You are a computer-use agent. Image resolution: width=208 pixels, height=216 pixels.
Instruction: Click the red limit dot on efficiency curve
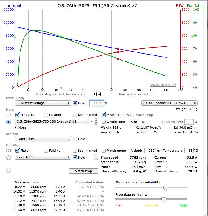118,59
